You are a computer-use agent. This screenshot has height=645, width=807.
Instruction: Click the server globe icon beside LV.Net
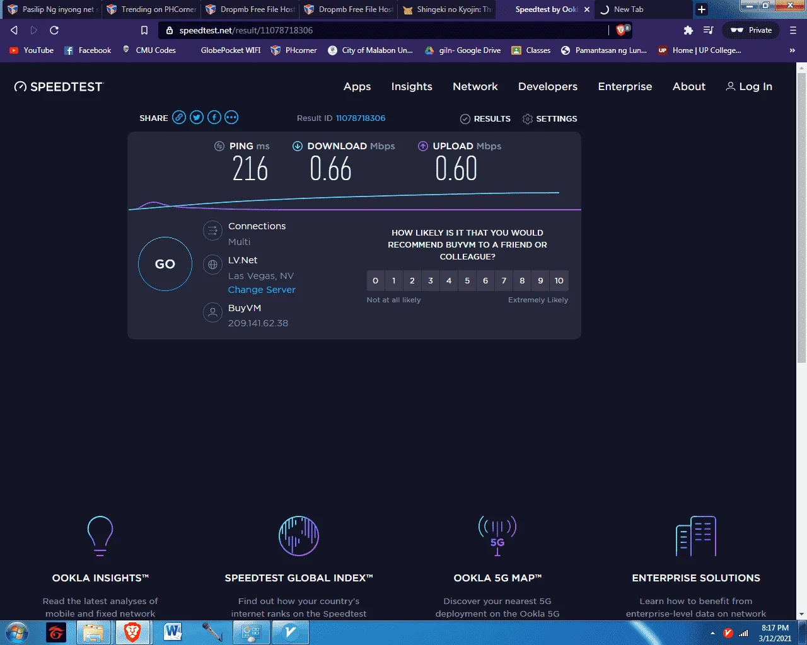(x=212, y=265)
